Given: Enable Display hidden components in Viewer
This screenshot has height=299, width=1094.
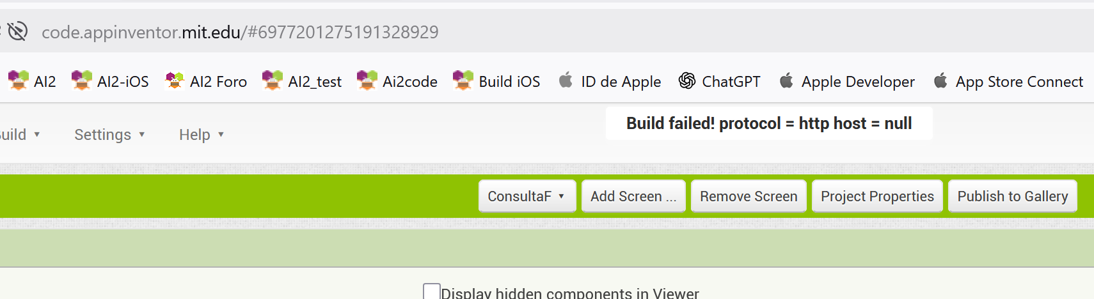Looking at the screenshot, I should [x=432, y=292].
